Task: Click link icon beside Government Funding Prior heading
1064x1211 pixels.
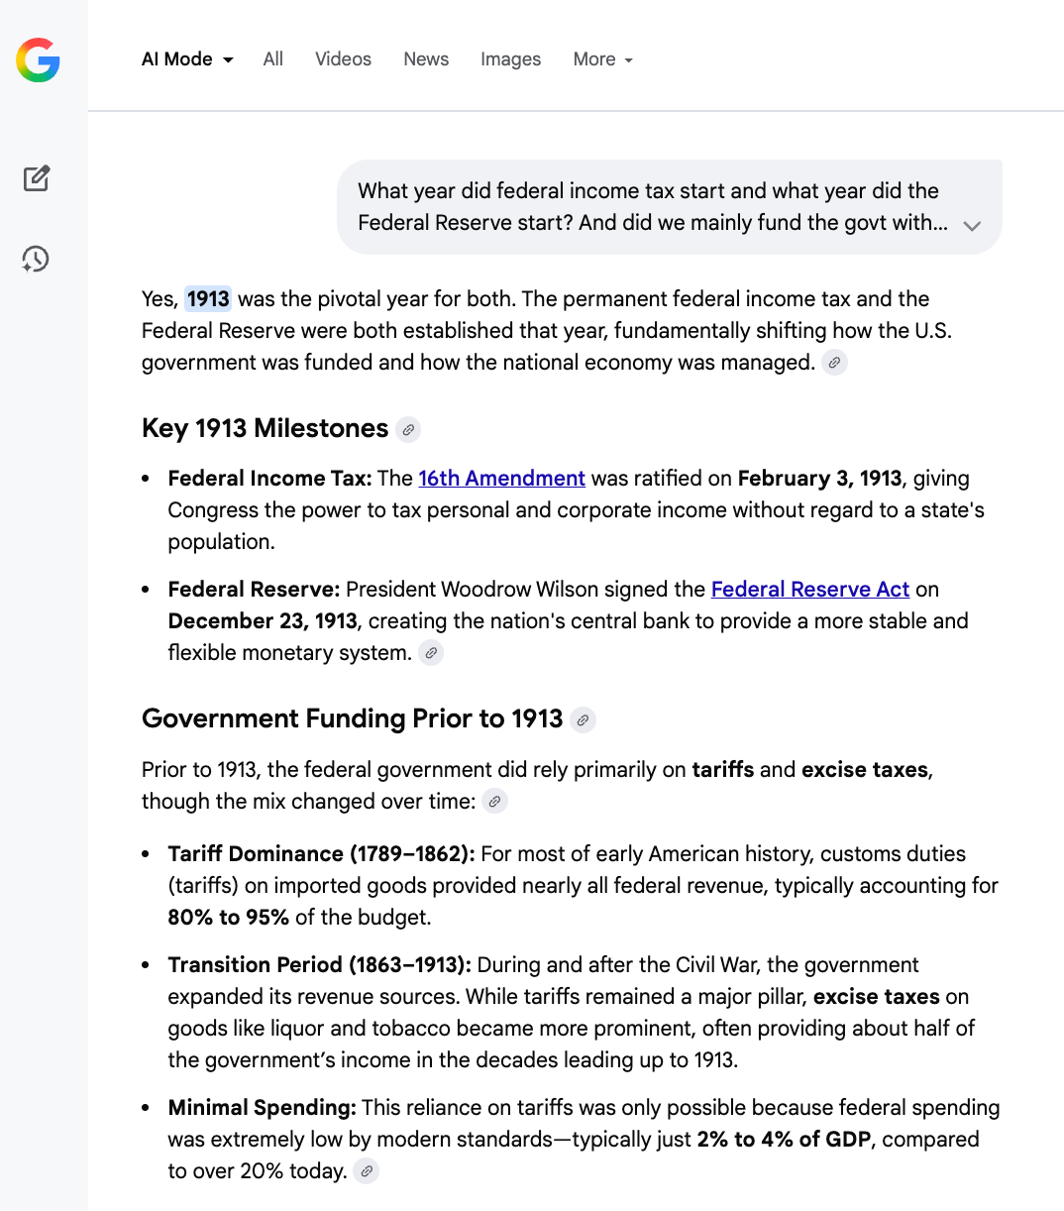Action: [584, 719]
